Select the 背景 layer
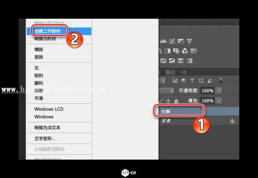This screenshot has width=258, height=178. coord(199,121)
